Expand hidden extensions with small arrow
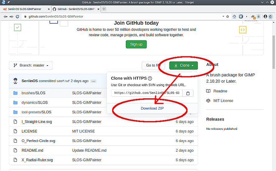 [247, 17]
